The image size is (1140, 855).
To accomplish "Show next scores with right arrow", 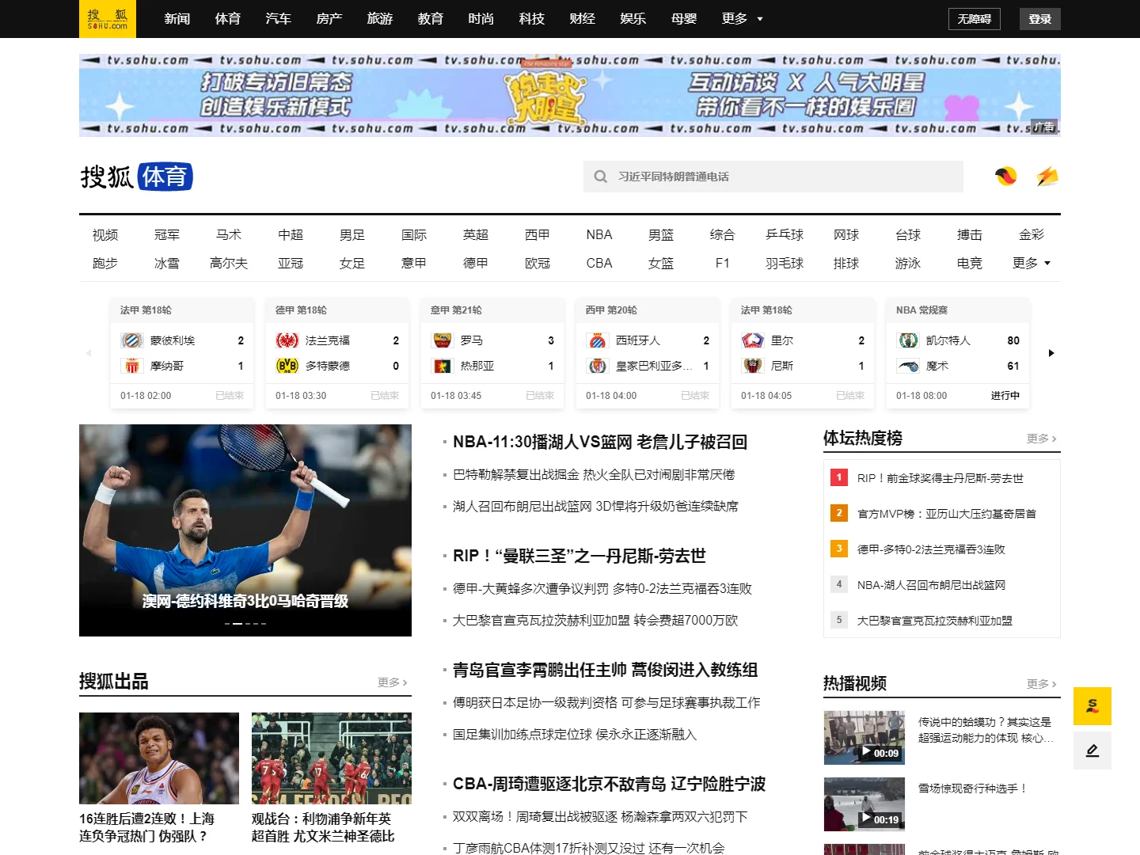I will pos(1051,353).
